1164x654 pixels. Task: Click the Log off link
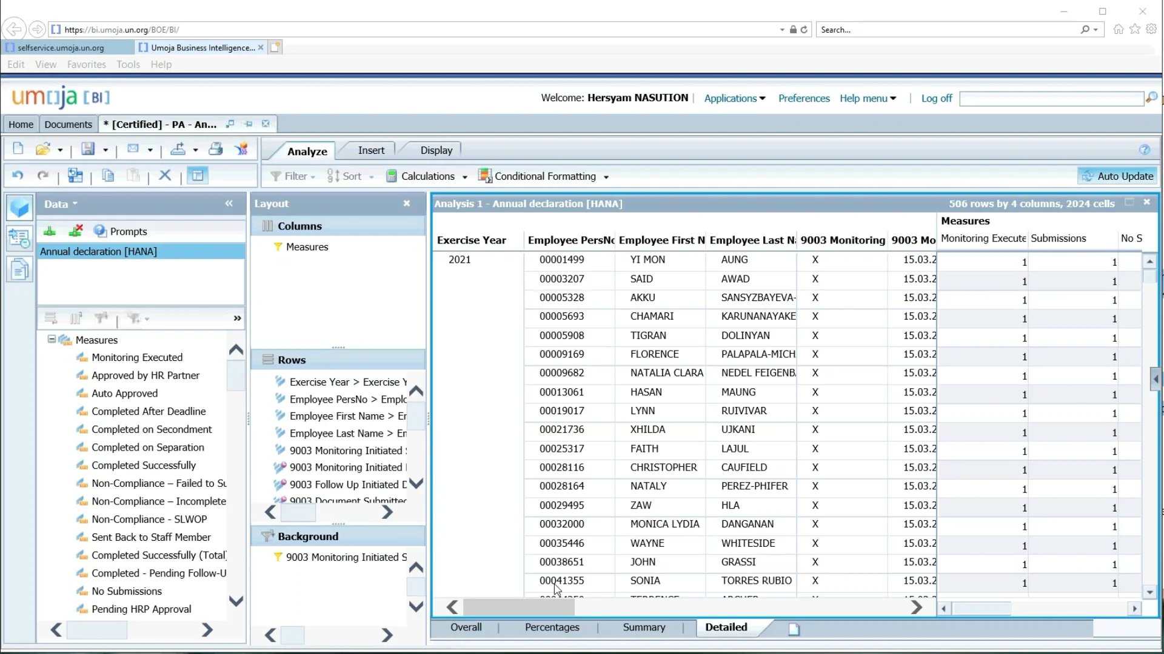(936, 98)
